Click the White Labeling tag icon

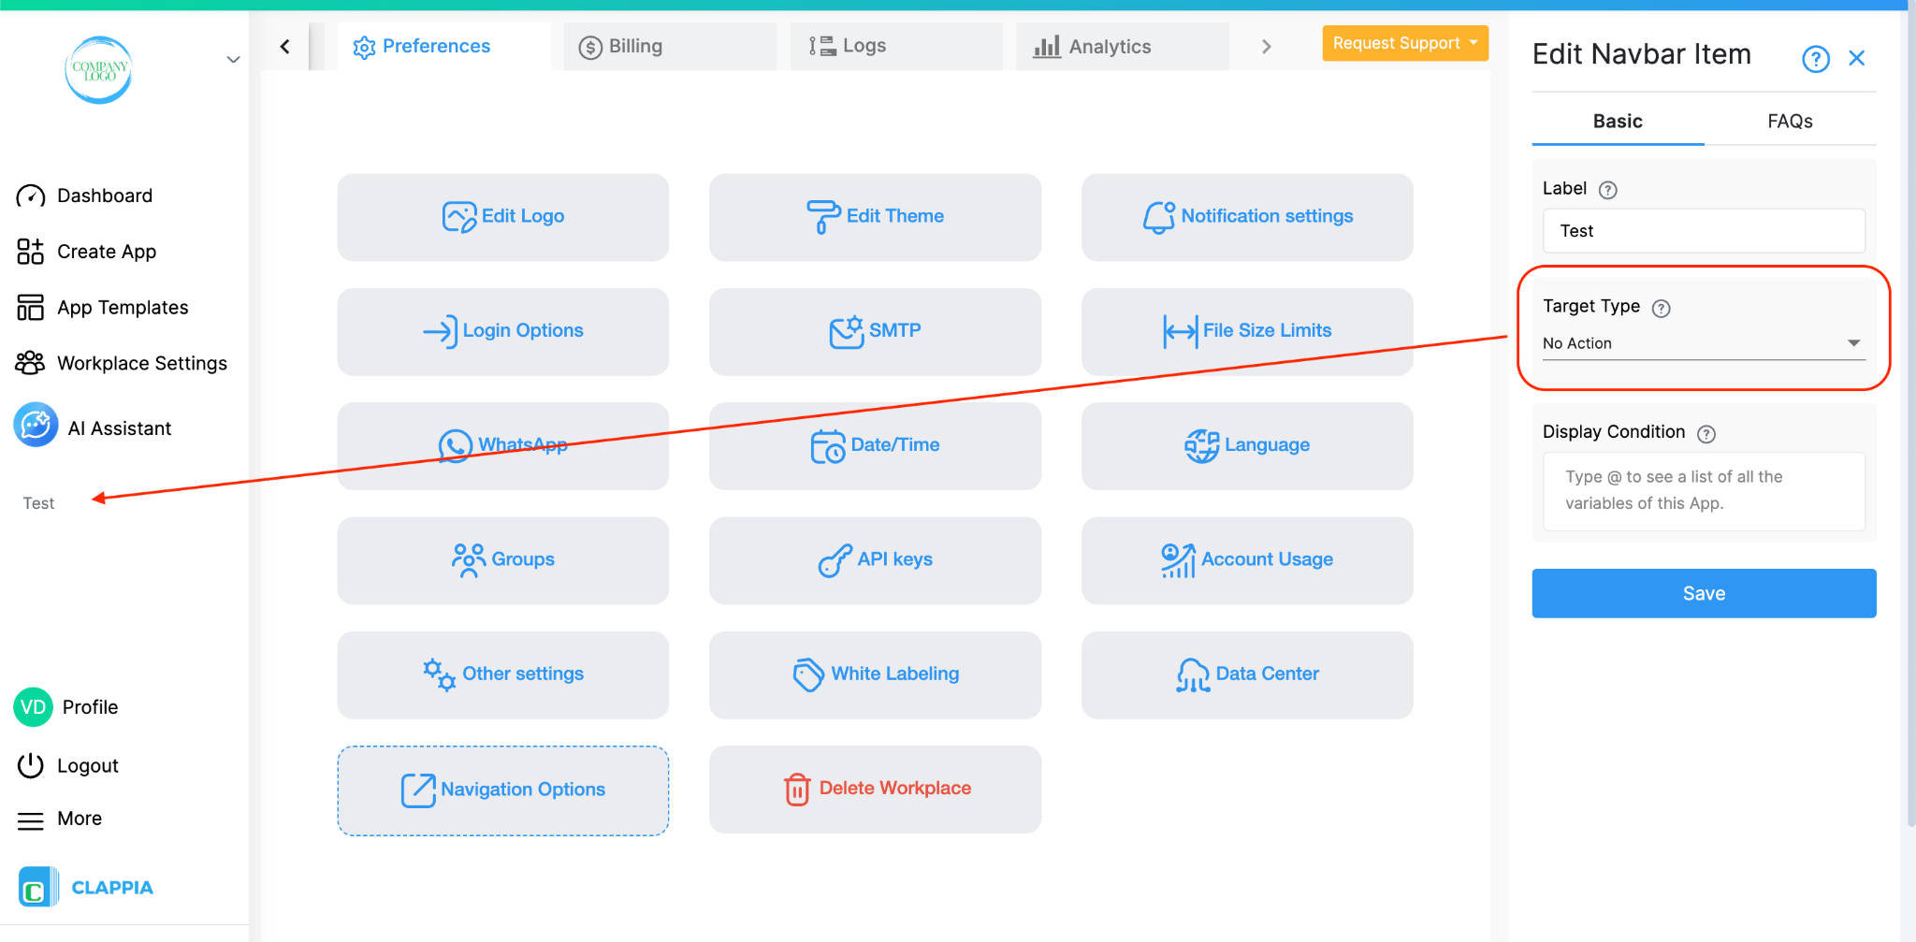pyautogui.click(x=808, y=674)
